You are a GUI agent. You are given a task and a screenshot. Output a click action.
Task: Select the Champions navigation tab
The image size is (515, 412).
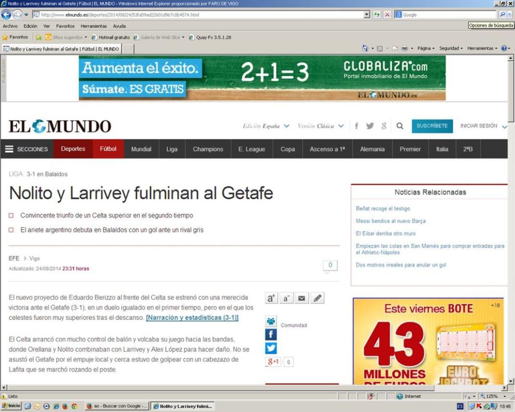click(x=208, y=149)
